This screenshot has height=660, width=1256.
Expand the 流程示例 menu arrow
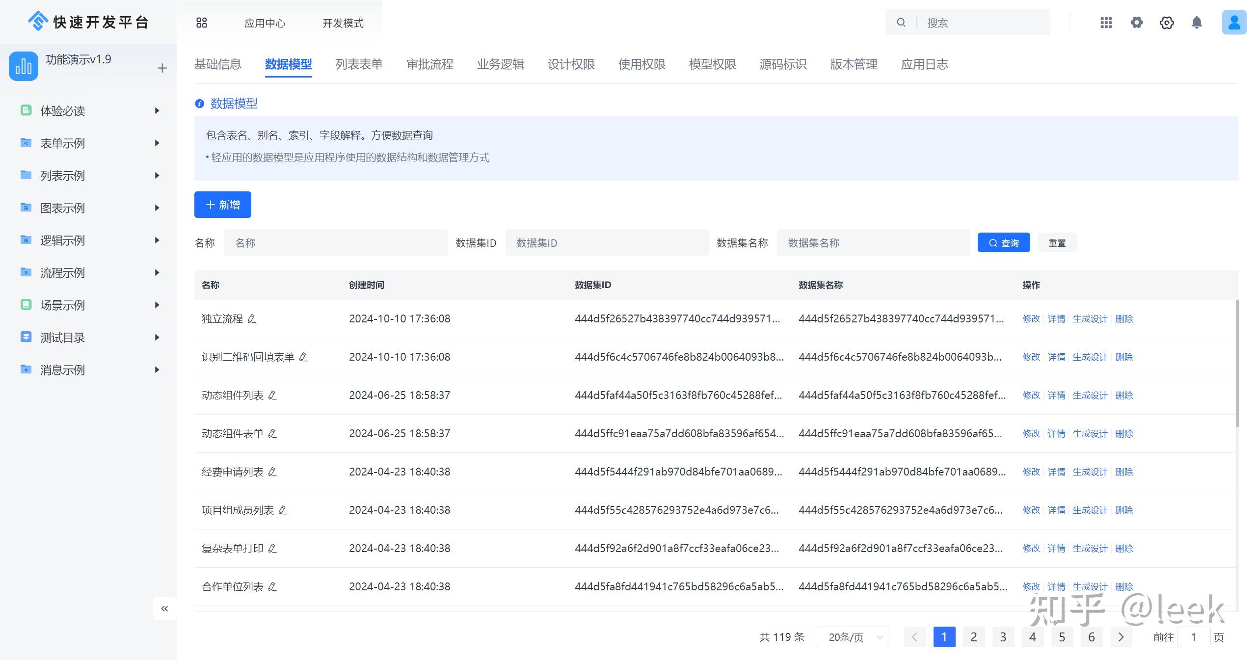pyautogui.click(x=157, y=273)
